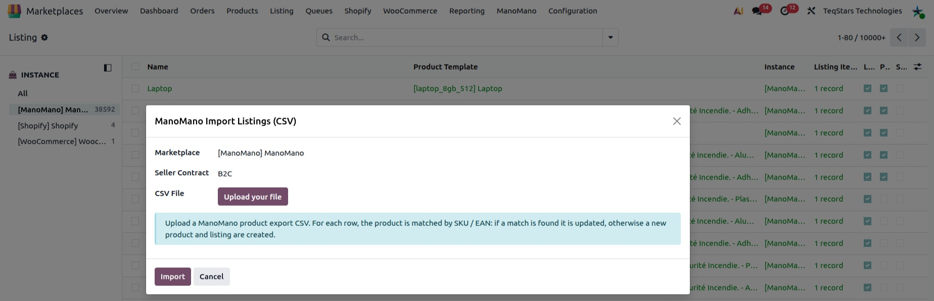This screenshot has width=934, height=301.
Task: Open the Configuration menu
Action: click(573, 11)
